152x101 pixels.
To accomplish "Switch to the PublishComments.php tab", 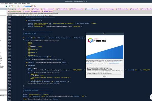I will [49, 9].
